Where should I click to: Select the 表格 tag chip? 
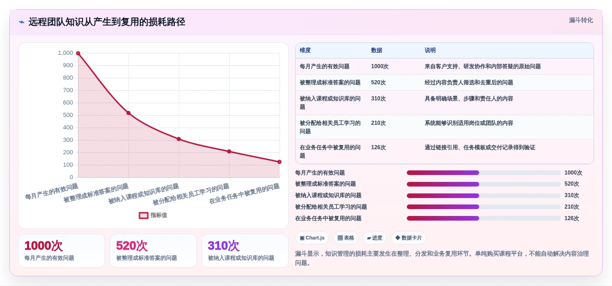pos(346,238)
